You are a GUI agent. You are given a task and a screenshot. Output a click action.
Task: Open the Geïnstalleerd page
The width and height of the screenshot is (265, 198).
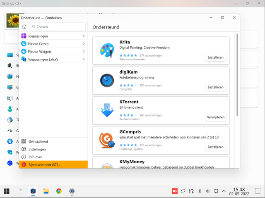tap(38, 141)
